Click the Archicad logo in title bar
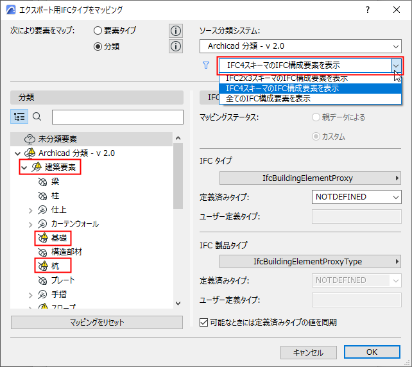This screenshot has height=367, width=412. pos(10,10)
